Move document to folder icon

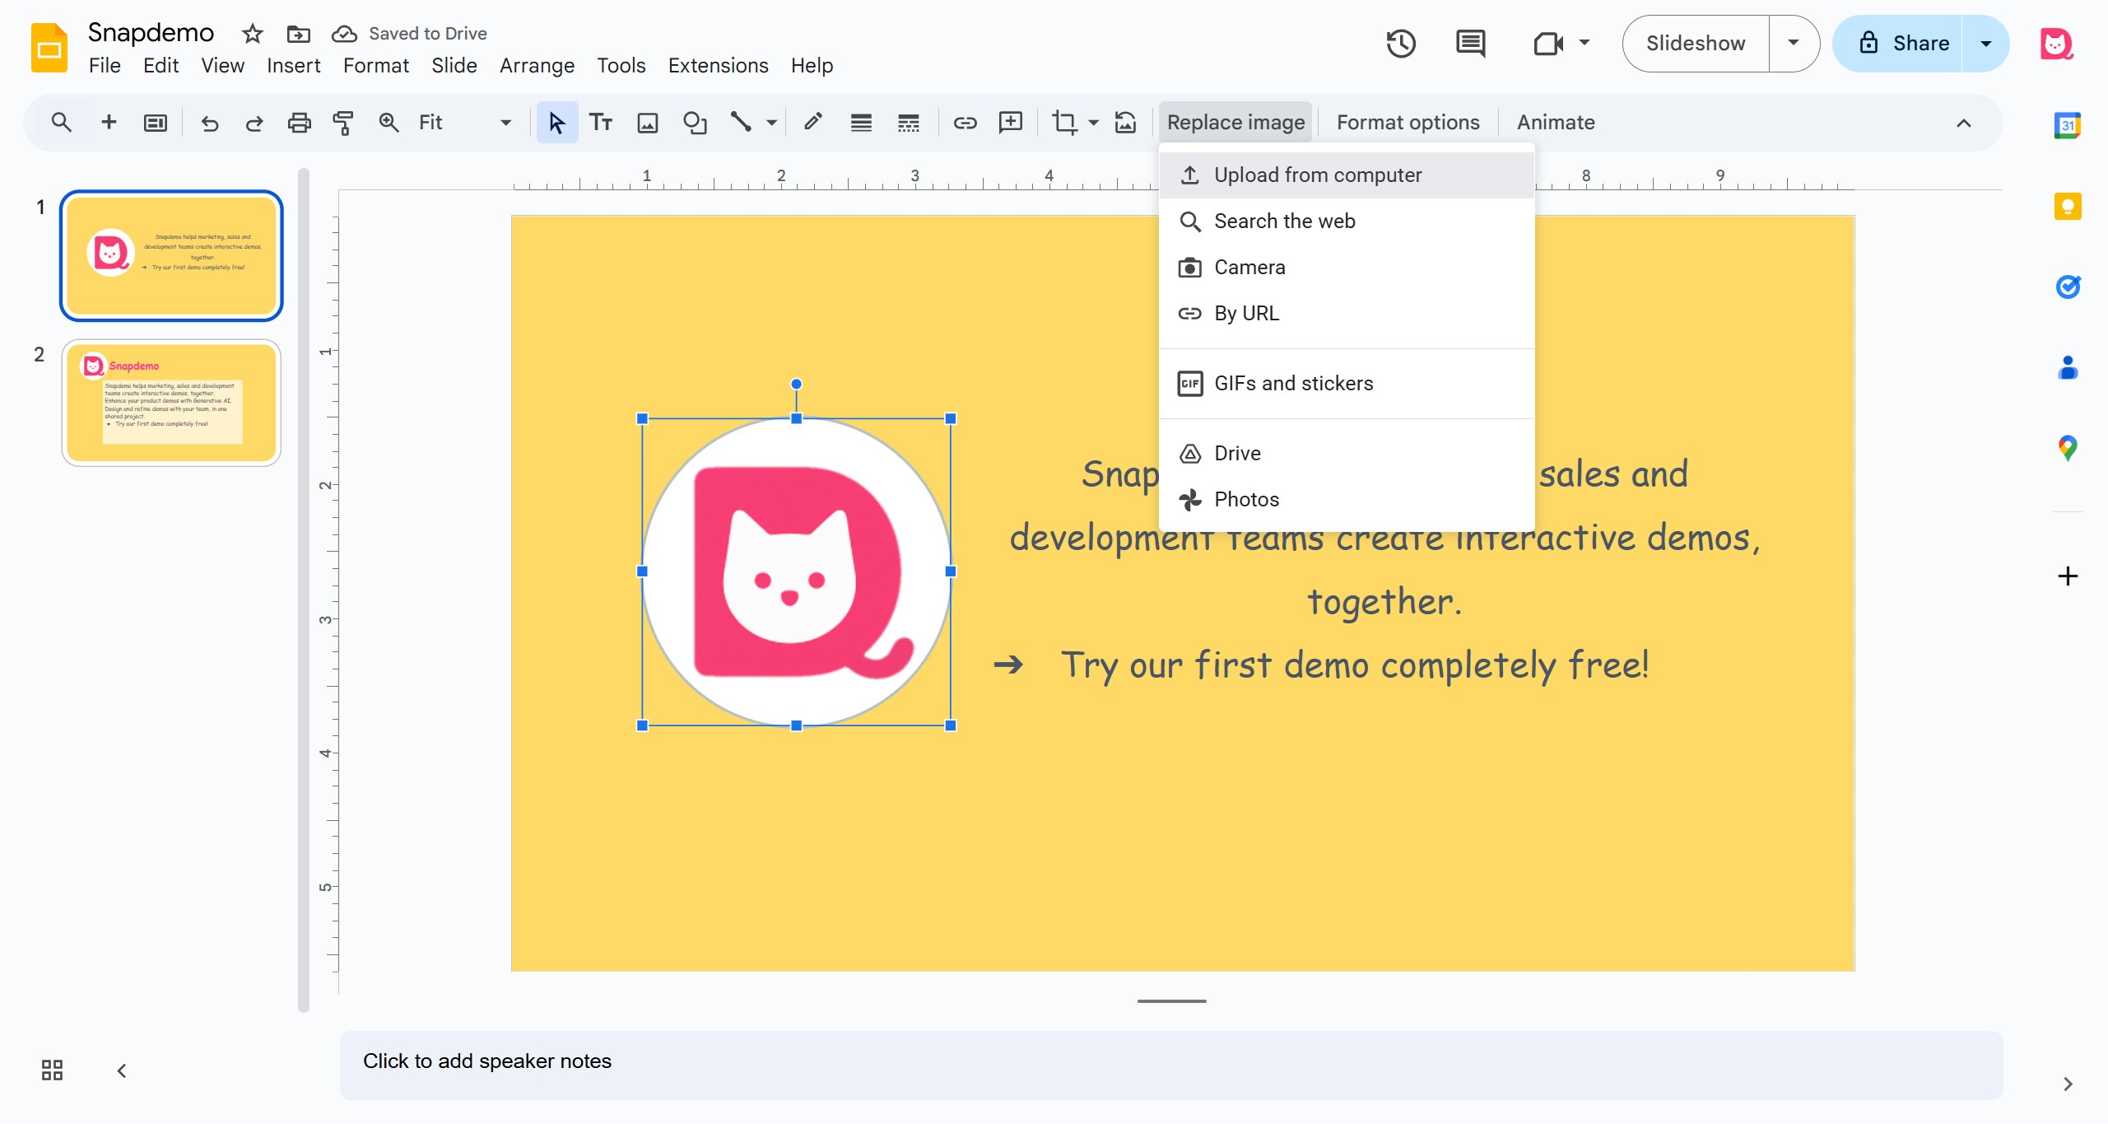[298, 34]
